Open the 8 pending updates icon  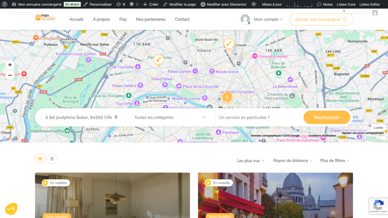[x=120, y=4]
